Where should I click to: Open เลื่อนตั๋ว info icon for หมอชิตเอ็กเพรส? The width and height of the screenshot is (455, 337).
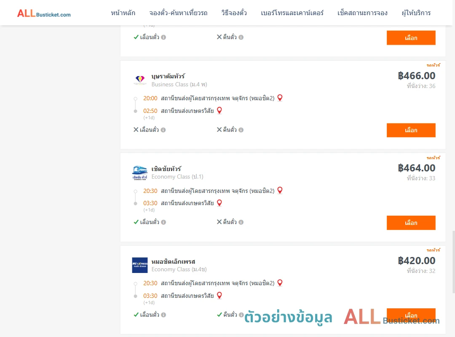[163, 315]
